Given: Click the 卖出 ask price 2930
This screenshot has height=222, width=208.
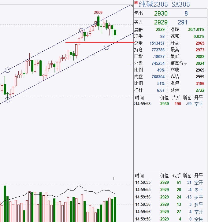Looking at the screenshot, I should pyautogui.click(x=161, y=13).
